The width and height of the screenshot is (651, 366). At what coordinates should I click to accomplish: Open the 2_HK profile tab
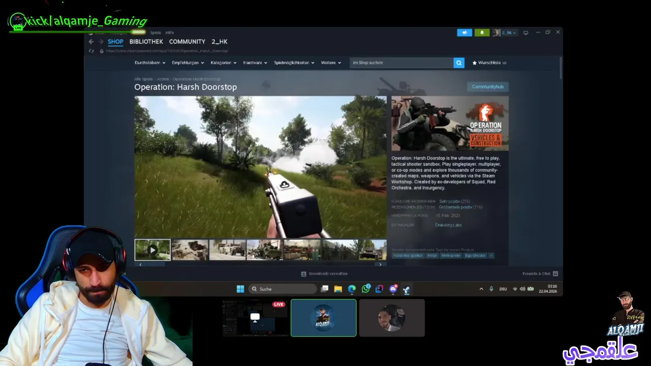pos(219,42)
